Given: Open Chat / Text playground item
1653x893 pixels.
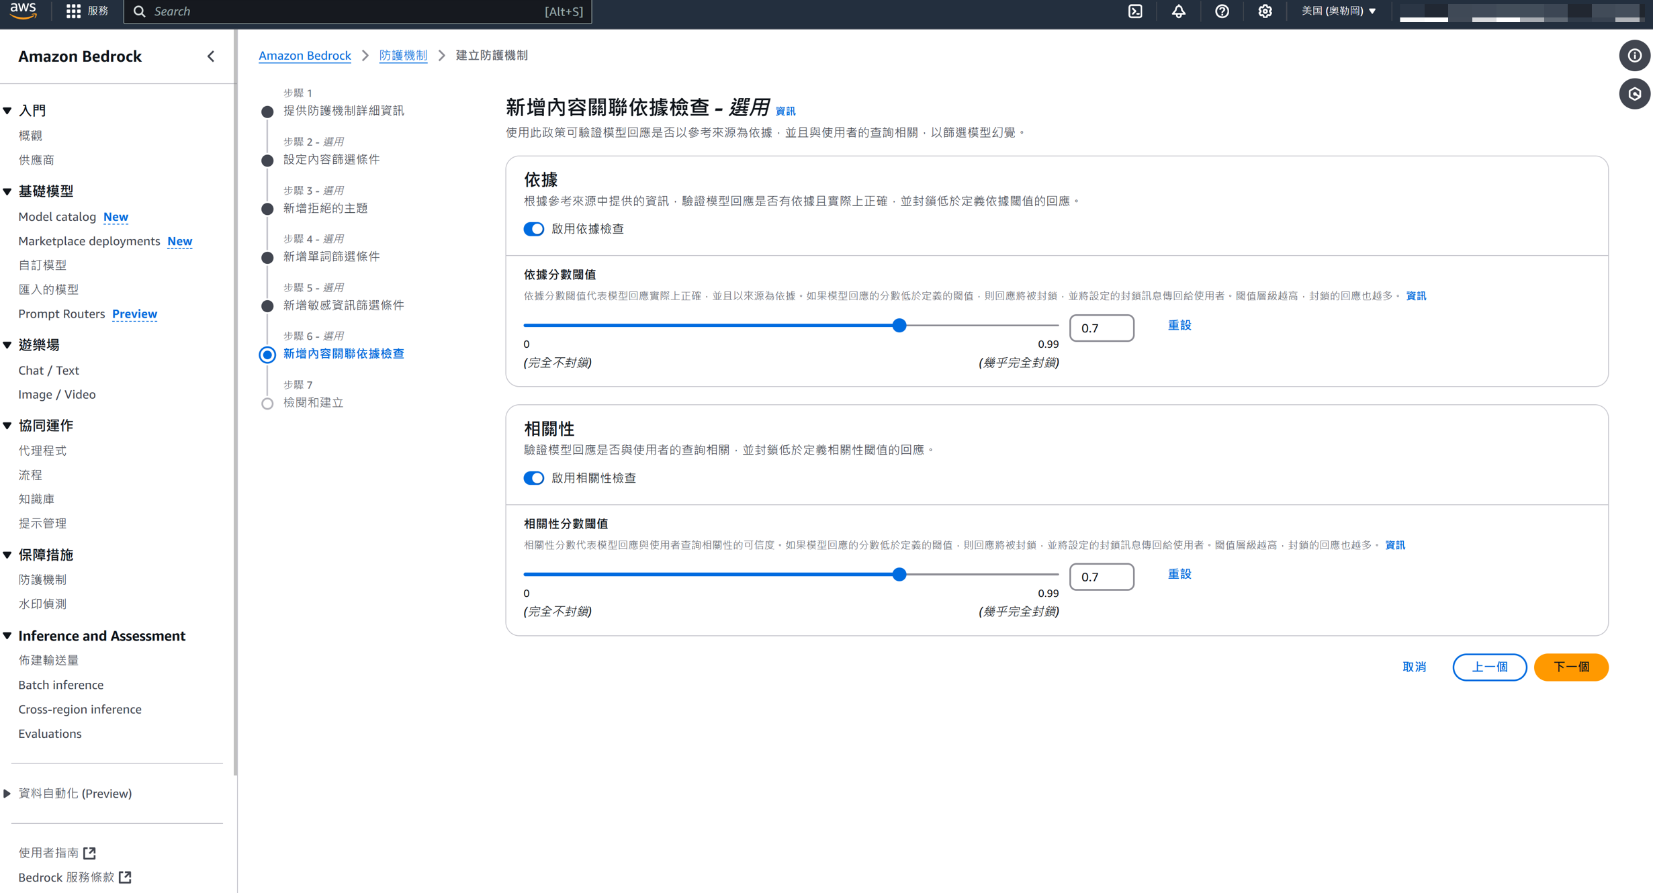Looking at the screenshot, I should pos(48,370).
